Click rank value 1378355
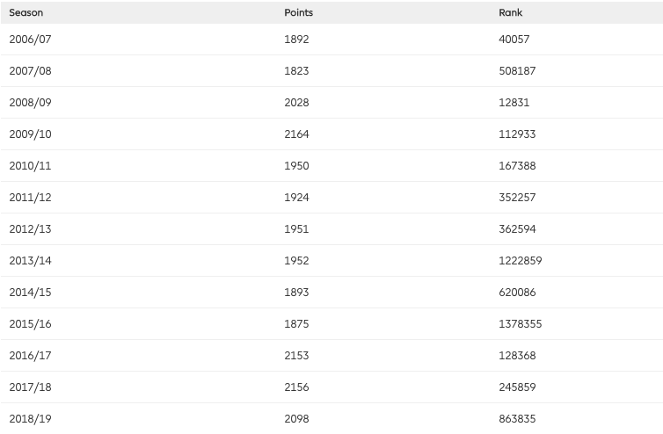The image size is (663, 434). [x=520, y=323]
